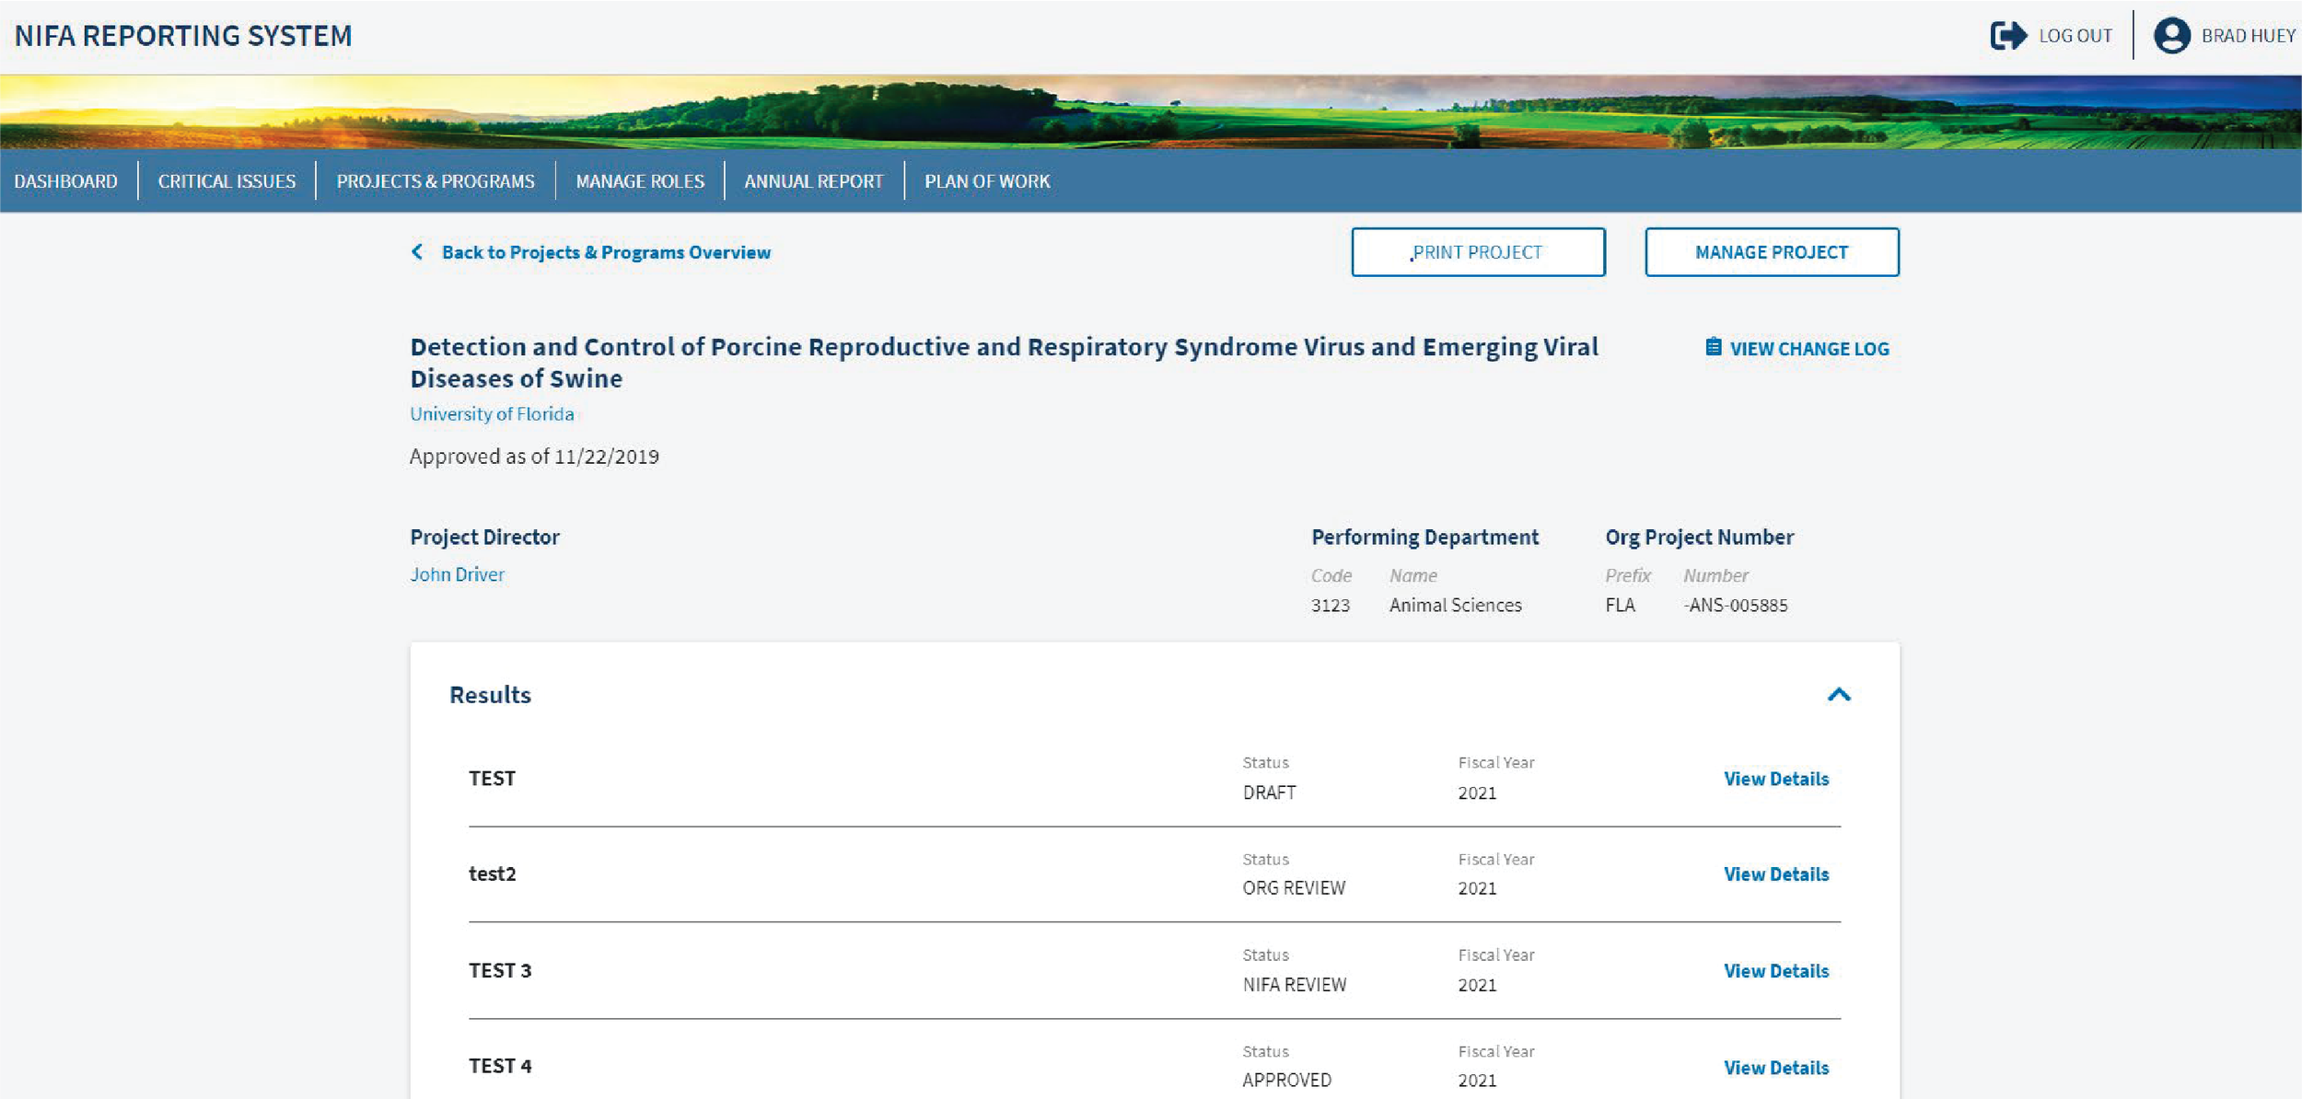The image size is (2302, 1099).
Task: Click the log out arrow icon
Action: (x=2007, y=36)
